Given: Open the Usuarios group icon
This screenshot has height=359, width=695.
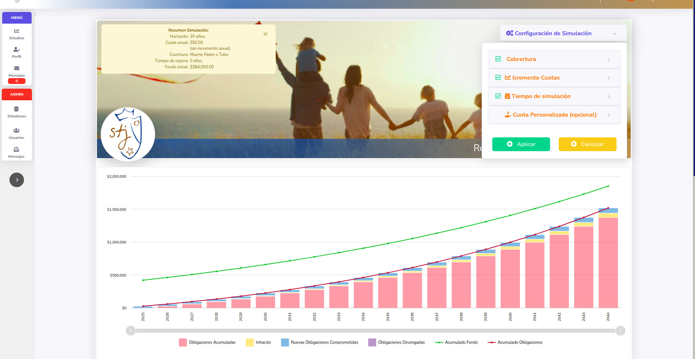Looking at the screenshot, I should (16, 130).
